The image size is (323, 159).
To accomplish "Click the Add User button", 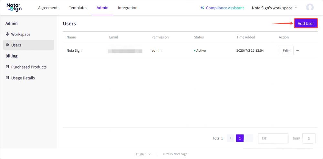I will coord(306,23).
